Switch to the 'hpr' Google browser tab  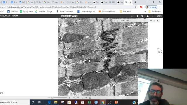[47, 2]
